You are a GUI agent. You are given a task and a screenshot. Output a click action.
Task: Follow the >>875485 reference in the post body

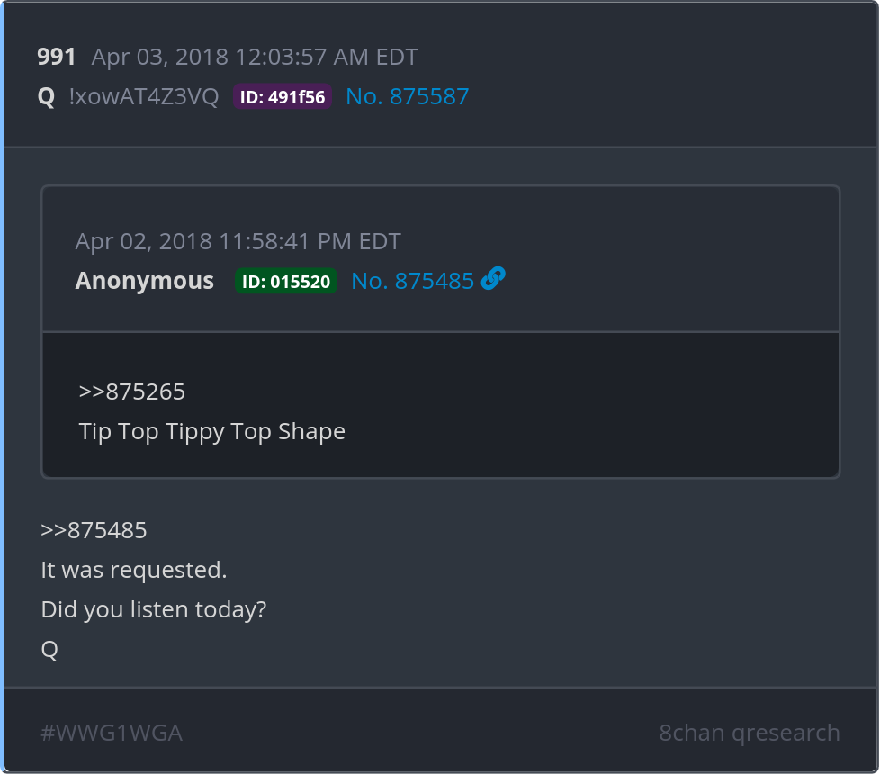(x=94, y=530)
